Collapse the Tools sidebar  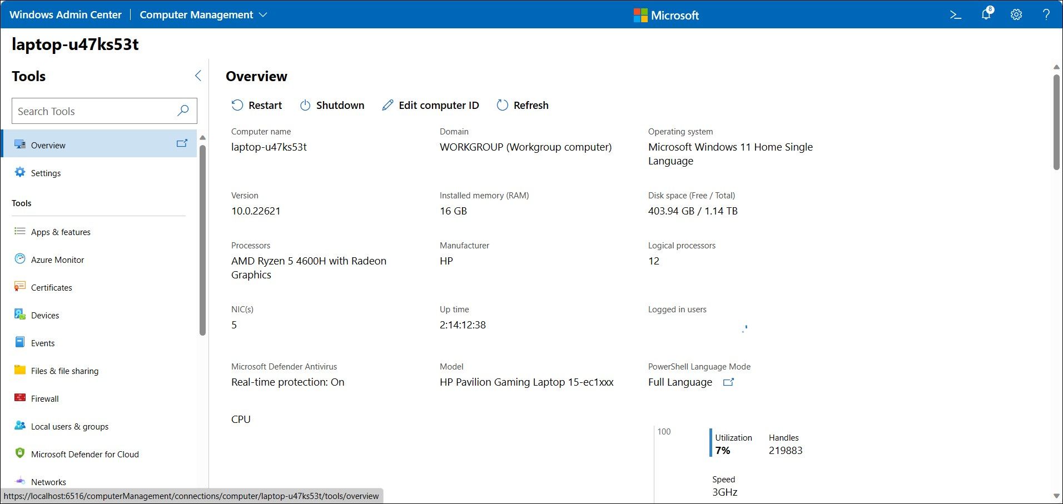[197, 76]
